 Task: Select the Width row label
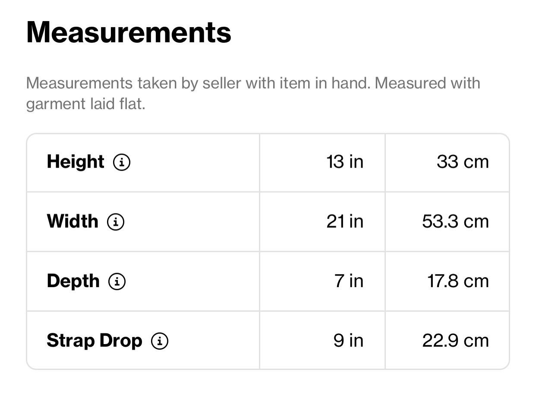coord(73,222)
